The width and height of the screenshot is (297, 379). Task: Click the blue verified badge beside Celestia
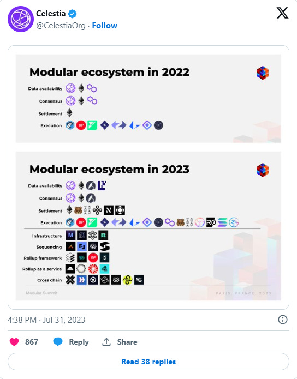click(x=72, y=14)
